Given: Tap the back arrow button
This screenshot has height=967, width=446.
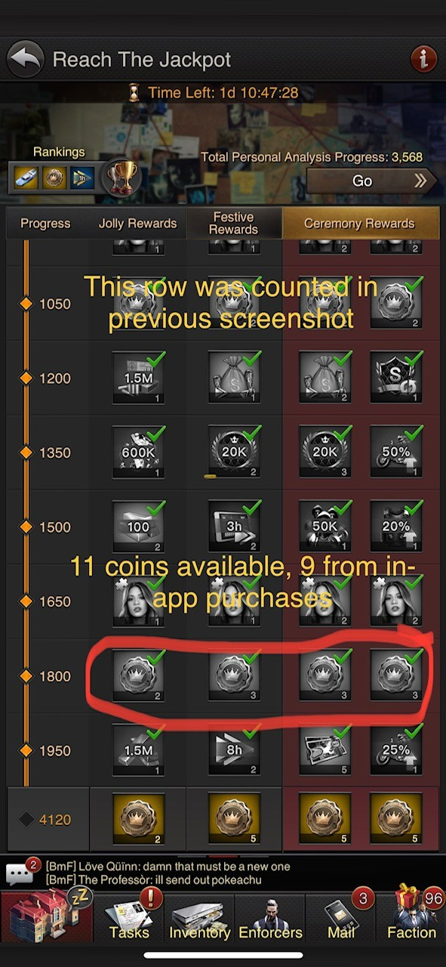Looking at the screenshot, I should (26, 59).
